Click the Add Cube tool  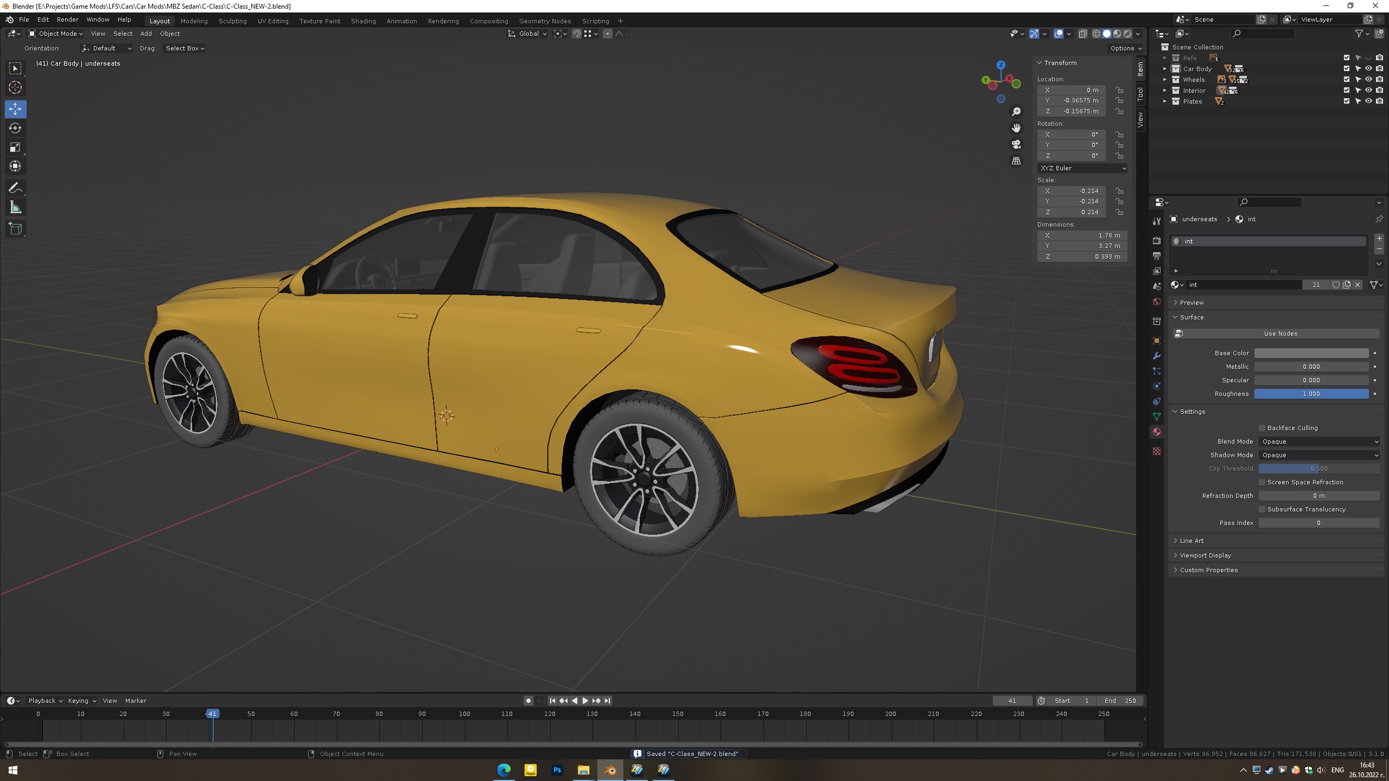point(15,229)
